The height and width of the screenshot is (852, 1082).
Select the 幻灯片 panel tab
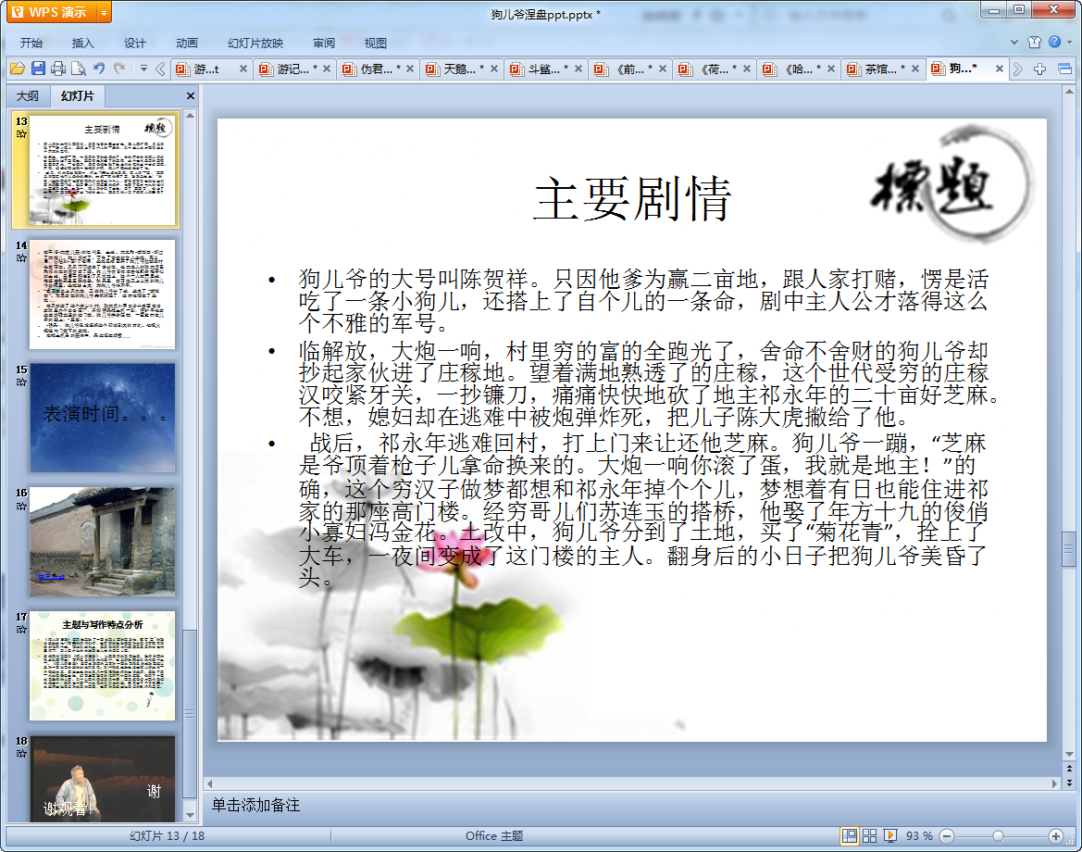pyautogui.click(x=78, y=96)
